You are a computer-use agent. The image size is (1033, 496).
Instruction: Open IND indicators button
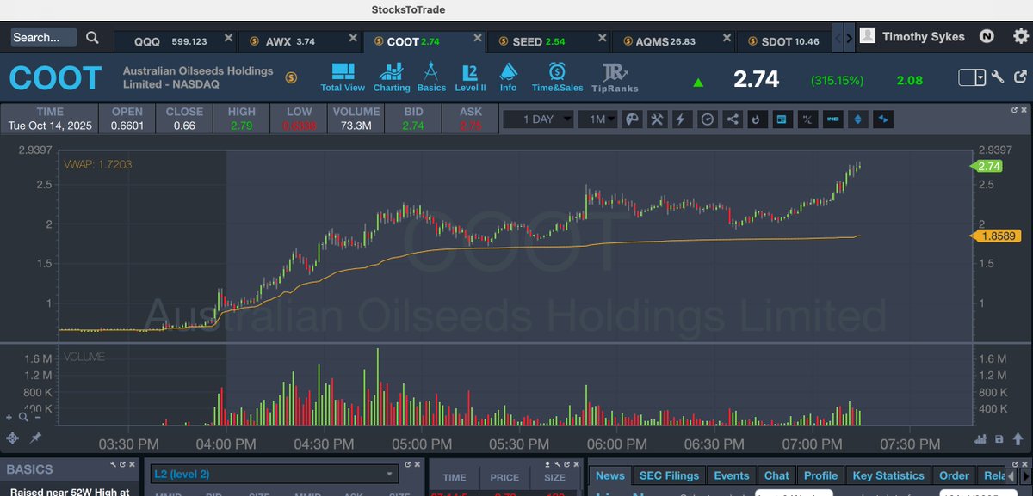point(832,119)
